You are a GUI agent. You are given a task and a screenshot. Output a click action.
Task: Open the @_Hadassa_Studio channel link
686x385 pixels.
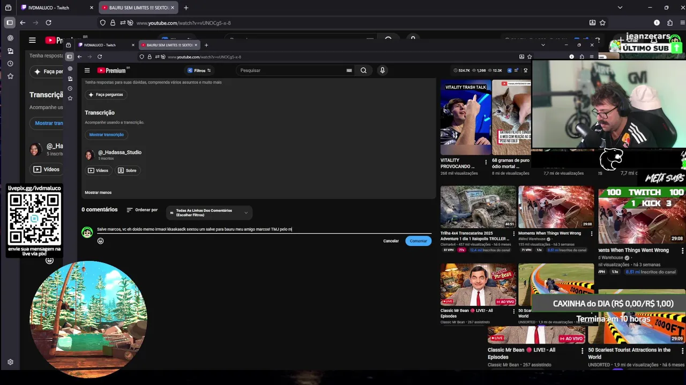click(x=120, y=152)
